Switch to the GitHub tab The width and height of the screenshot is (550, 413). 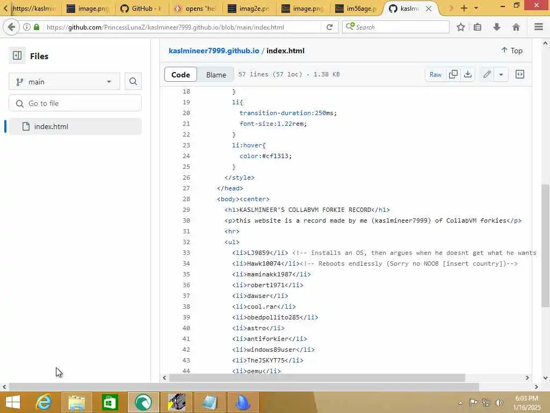tap(141, 9)
